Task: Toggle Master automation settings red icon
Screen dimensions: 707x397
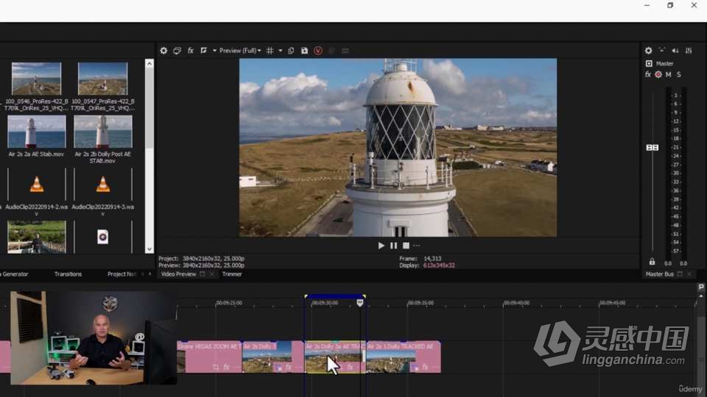Action: click(658, 75)
